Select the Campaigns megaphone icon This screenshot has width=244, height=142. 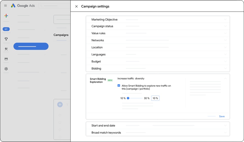(x=6, y=29)
